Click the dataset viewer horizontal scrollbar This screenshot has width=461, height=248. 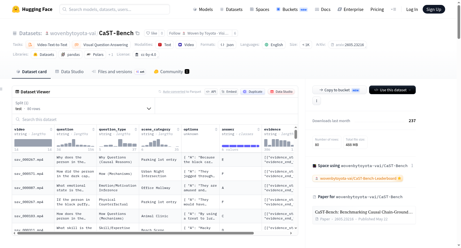point(135,233)
